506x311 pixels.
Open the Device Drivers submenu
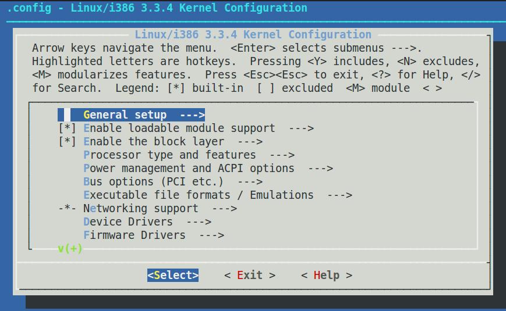pyautogui.click(x=147, y=221)
